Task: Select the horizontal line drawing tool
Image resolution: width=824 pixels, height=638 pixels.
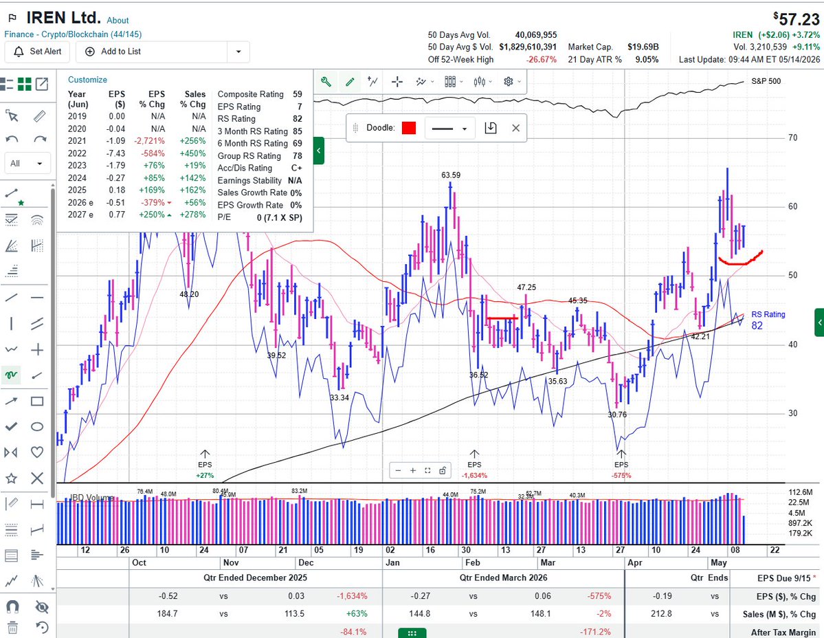Action: coord(37,298)
